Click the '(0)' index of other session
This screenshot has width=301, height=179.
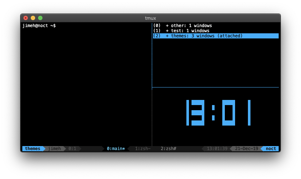pos(157,26)
